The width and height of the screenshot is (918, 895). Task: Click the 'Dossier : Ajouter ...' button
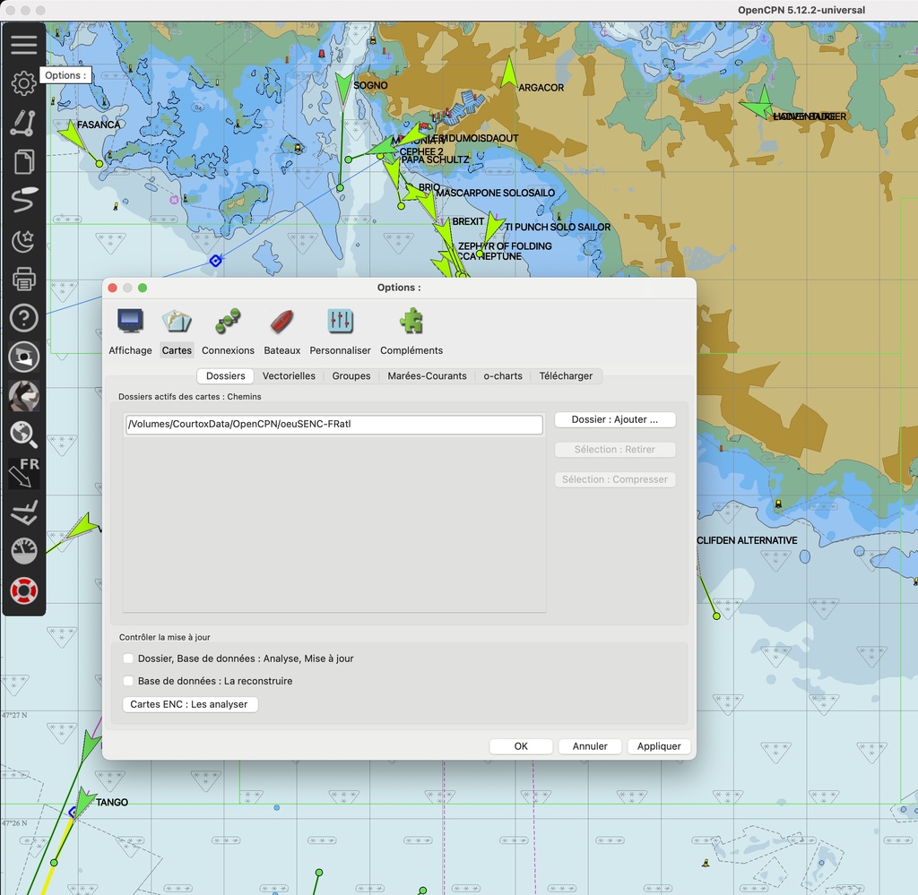(615, 419)
